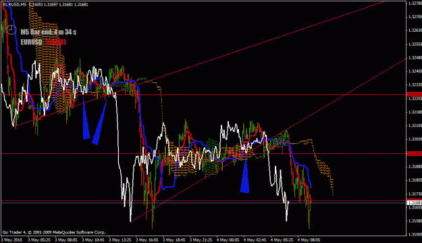The height and width of the screenshot is (243, 422).
Task: Click the '3 May 21:25' time label
Action: (x=201, y=240)
